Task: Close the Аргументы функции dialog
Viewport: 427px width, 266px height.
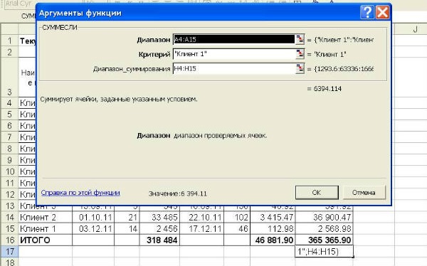Action: point(382,13)
